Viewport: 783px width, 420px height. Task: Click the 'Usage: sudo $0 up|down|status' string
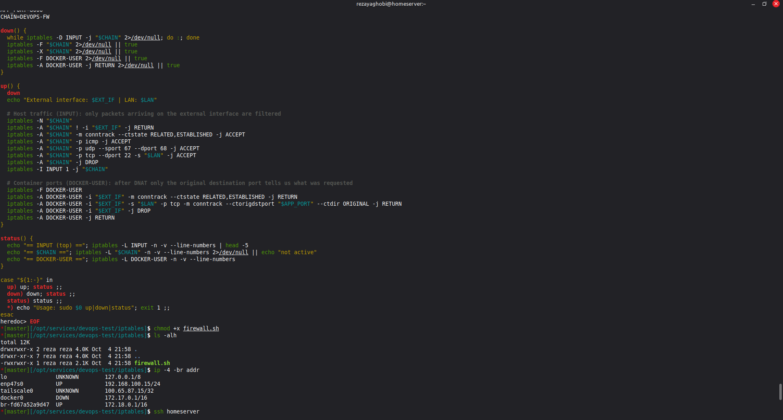coord(84,308)
